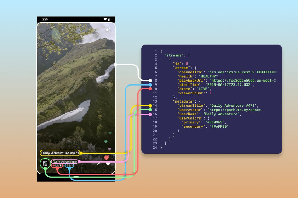Image resolution: width=298 pixels, height=198 pixels.
Task: Select the red LIVE badge
Action: click(x=57, y=166)
